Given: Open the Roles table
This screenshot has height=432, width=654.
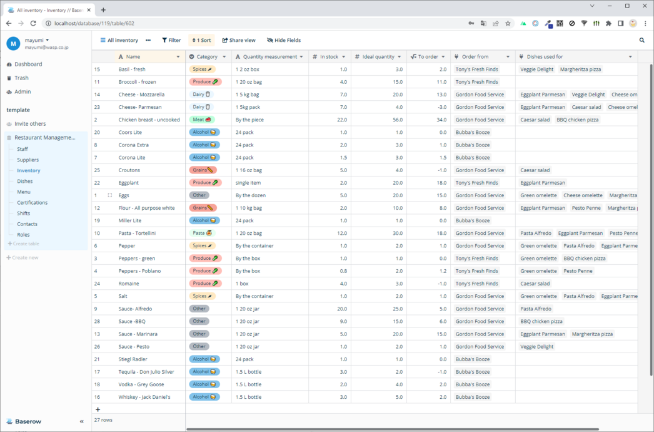Looking at the screenshot, I should (x=23, y=235).
